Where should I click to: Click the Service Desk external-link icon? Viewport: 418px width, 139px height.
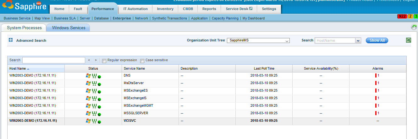[251, 9]
